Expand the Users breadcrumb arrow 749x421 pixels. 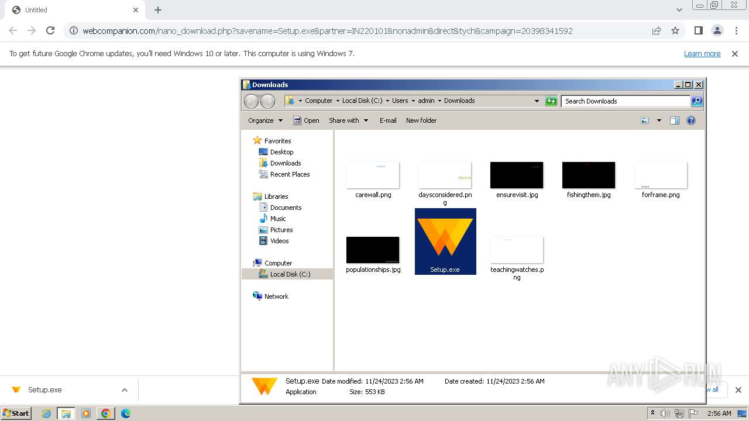(x=413, y=101)
